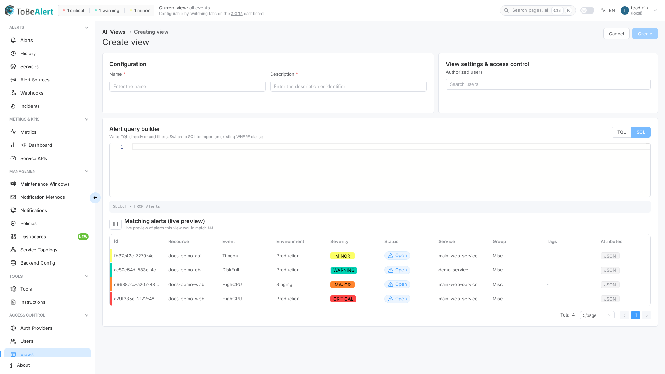Click the Webhooks icon
This screenshot has height=374, width=665.
point(13,93)
